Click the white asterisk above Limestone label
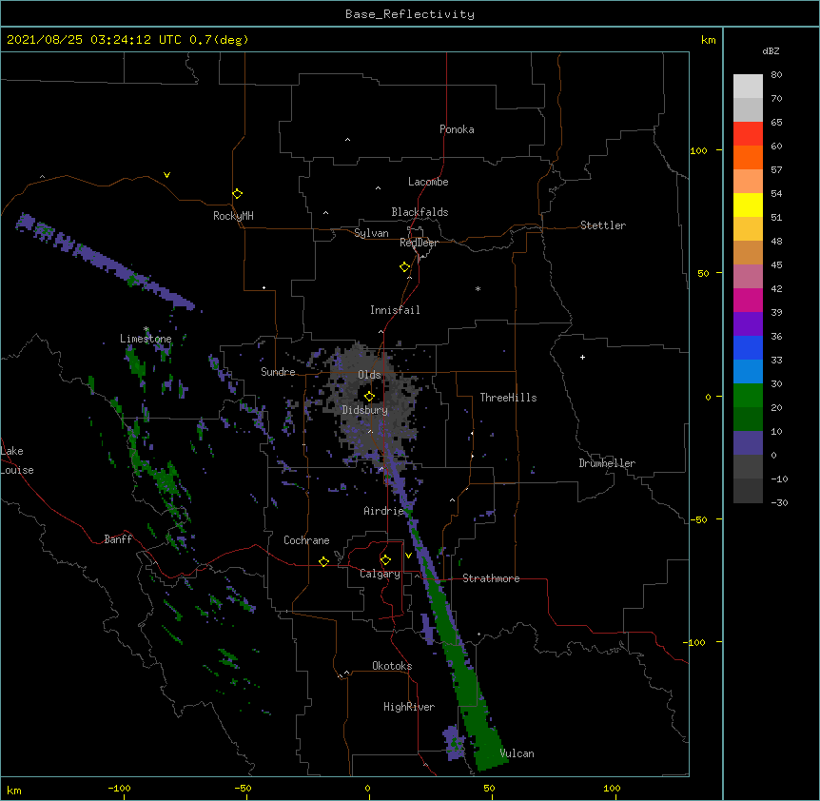Image resolution: width=820 pixels, height=801 pixels. click(x=146, y=329)
